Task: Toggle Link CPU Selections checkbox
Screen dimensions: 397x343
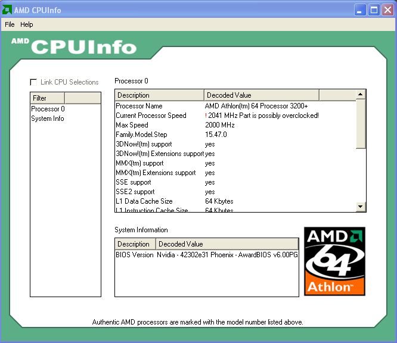Action: click(33, 82)
